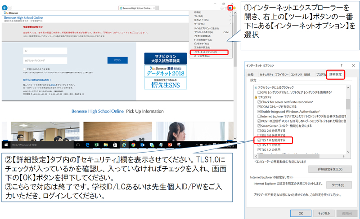This screenshot has width=360, height=219.
Task: Click the settings horizontal scrollbar thumb
Action: pos(289,157)
